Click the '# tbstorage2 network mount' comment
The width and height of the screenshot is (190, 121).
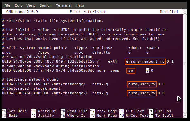tap(31, 88)
